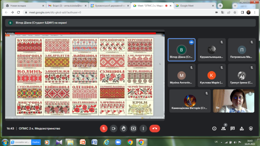The width and height of the screenshot is (260, 146).
Task: Open chat with everyone panel
Action: [233, 128]
